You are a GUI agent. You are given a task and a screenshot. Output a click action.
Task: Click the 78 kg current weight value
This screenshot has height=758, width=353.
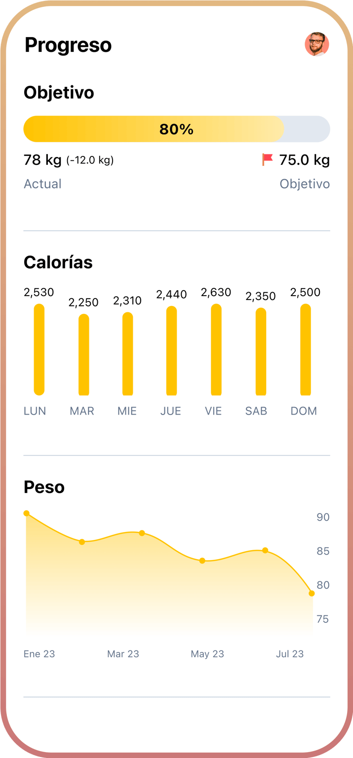[x=42, y=159]
